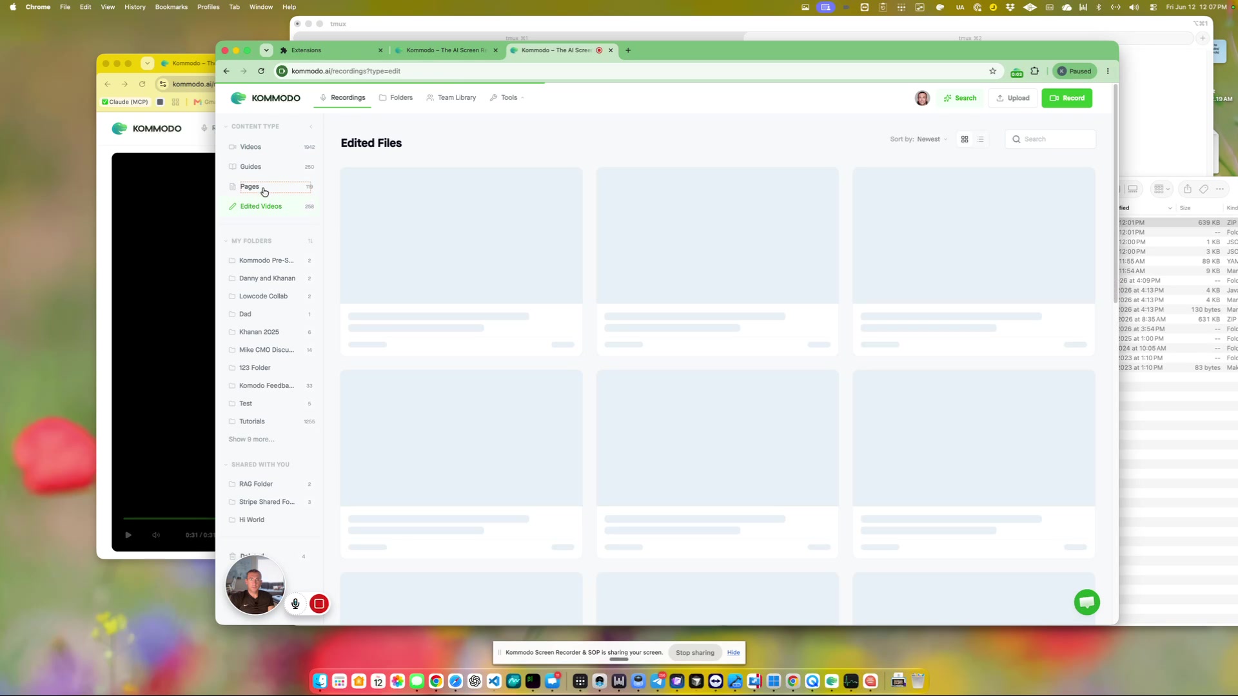Go back in the front Chrome window
Viewport: 1238px width, 696px height.
click(226, 71)
